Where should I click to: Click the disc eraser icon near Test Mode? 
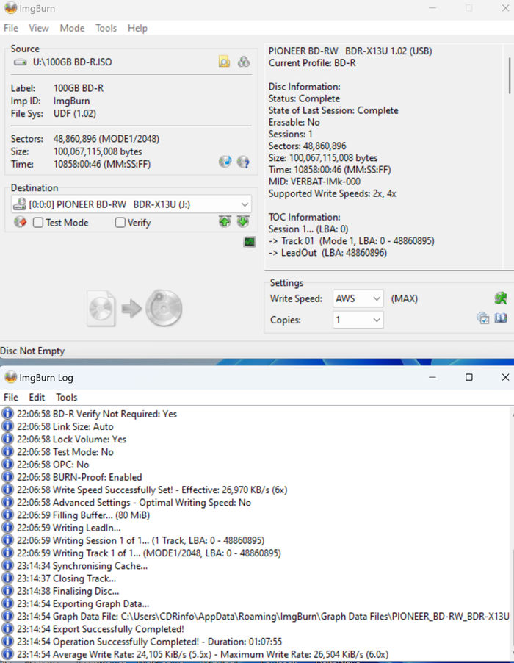(21, 222)
